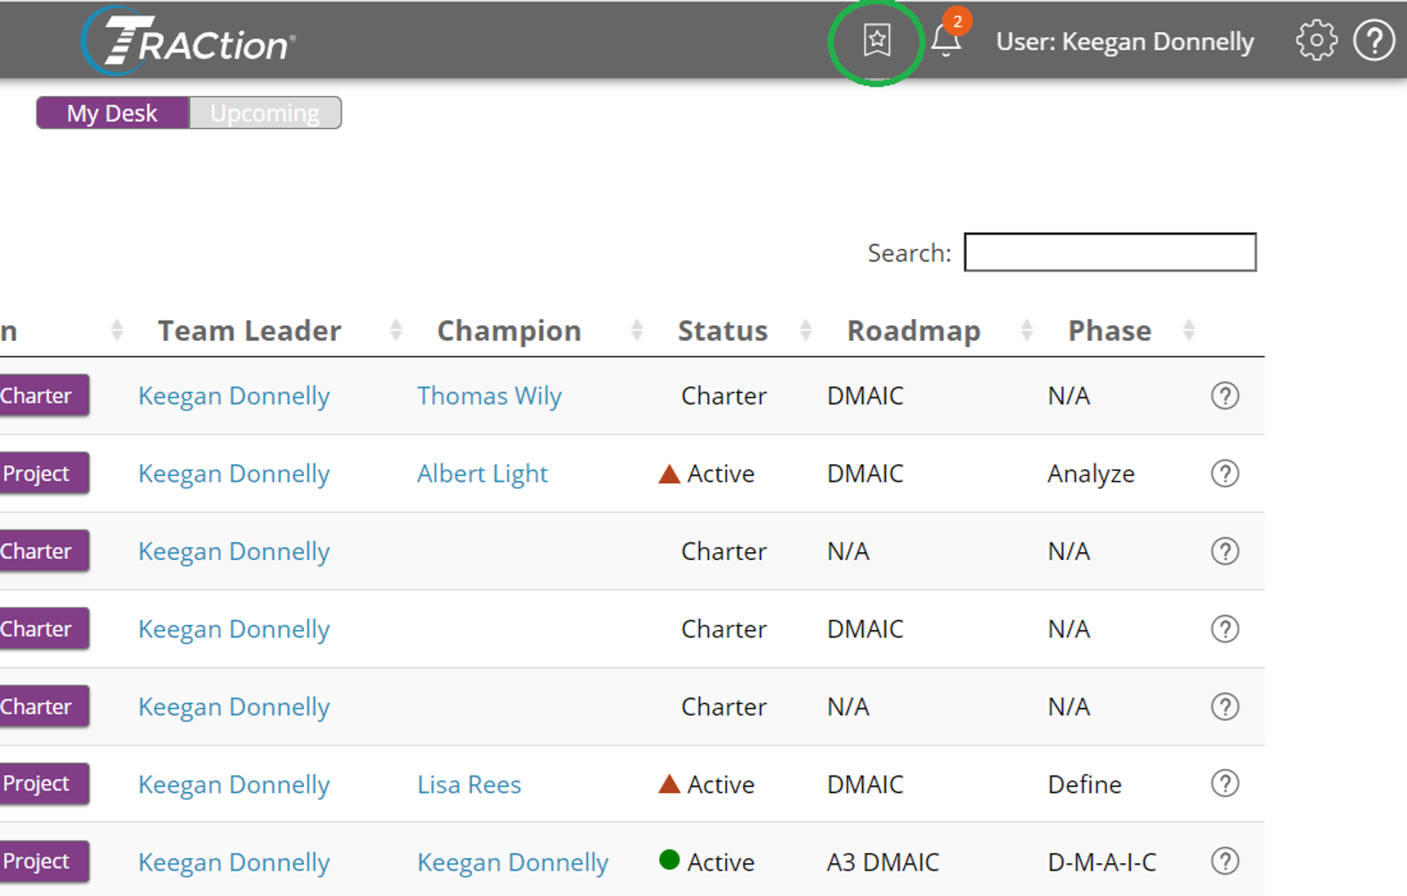Click Status column header
Screen dimensions: 1407x896
tap(722, 331)
